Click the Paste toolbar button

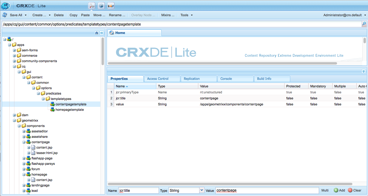[x=85, y=15]
